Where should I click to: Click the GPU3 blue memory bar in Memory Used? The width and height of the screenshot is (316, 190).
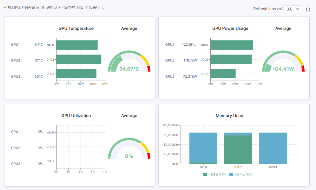pos(273,148)
